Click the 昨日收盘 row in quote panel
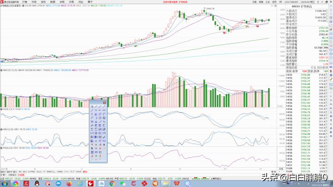Image resolution: width=333 pixels, height=187 pixels. [307, 34]
